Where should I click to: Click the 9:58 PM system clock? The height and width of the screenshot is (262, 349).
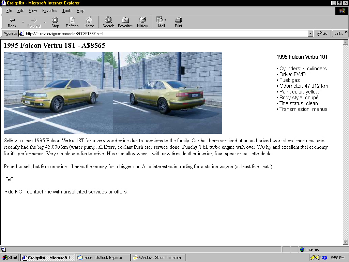[338, 258]
